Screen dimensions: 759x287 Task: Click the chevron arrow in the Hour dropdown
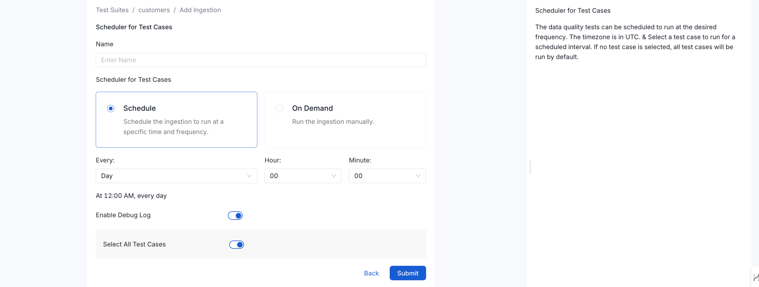coord(333,176)
